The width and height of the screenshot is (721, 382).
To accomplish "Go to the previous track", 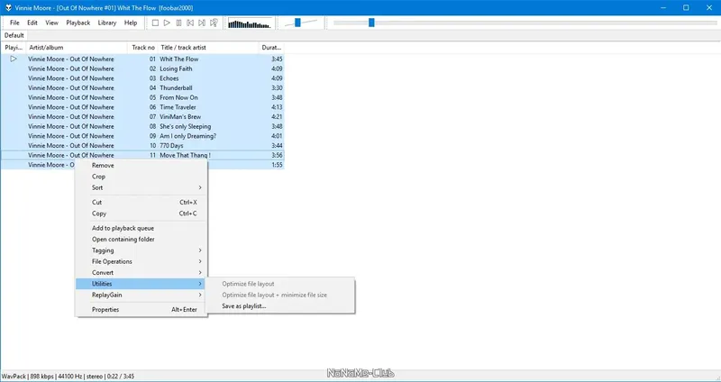I will coord(190,23).
